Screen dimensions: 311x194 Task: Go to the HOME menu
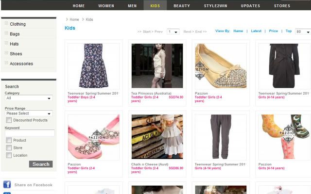(79, 6)
